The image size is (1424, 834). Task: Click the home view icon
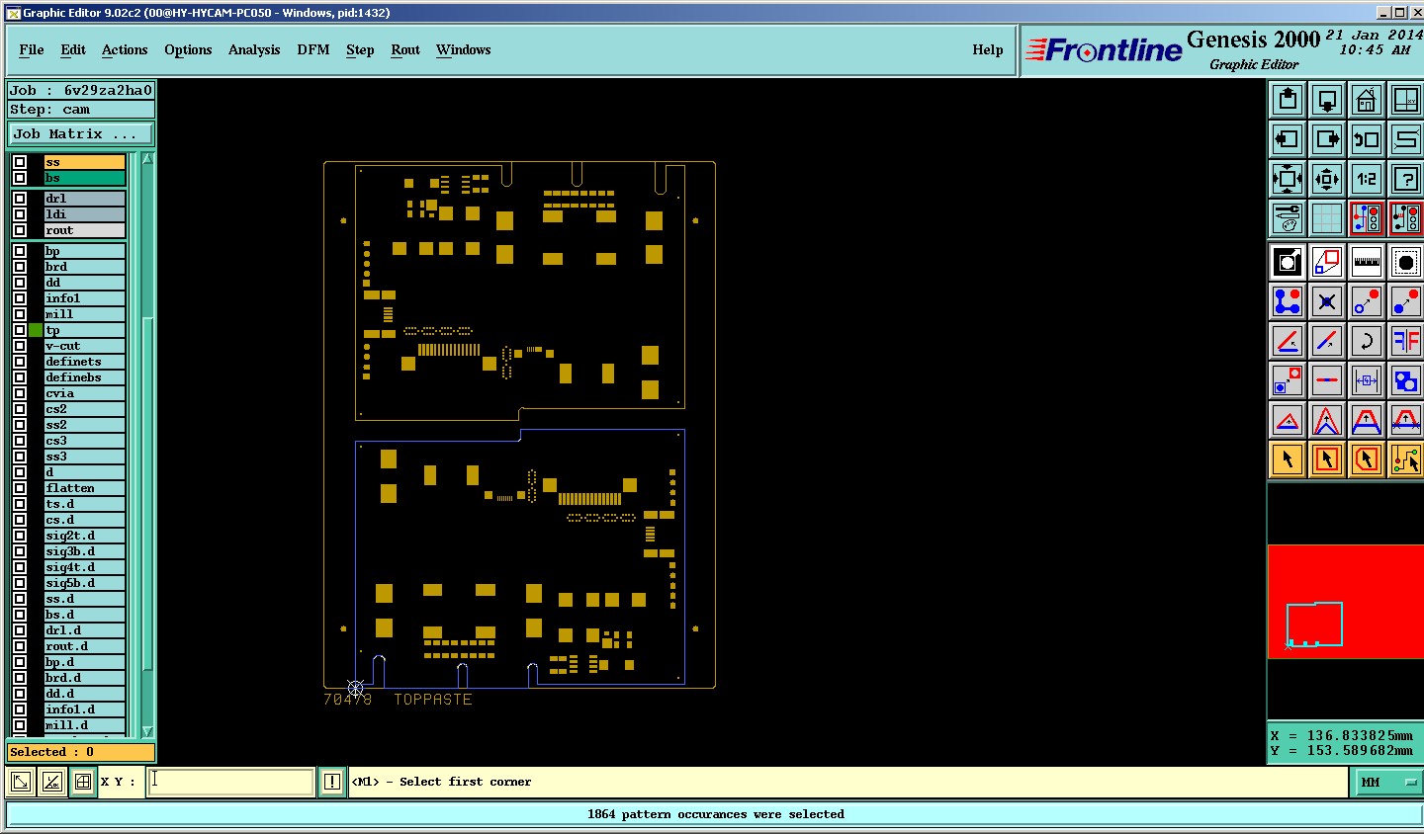click(1367, 100)
